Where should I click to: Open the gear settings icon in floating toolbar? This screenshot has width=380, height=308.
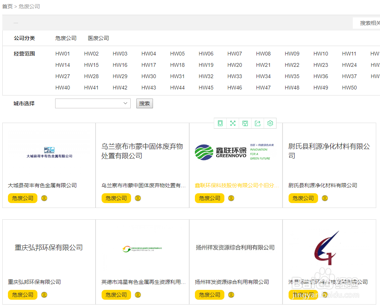click(x=270, y=123)
